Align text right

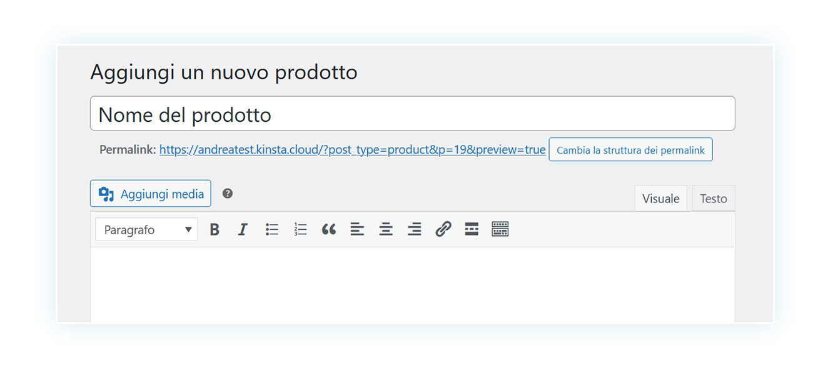point(414,229)
